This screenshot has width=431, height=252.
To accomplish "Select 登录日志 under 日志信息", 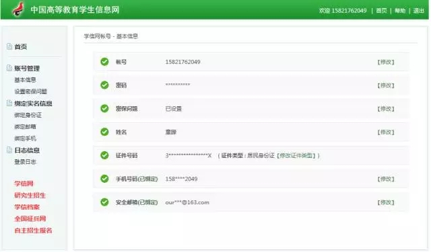I will click(x=25, y=162).
